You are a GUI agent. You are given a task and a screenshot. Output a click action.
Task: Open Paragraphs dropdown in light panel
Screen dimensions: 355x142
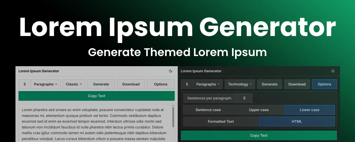(x=46, y=84)
